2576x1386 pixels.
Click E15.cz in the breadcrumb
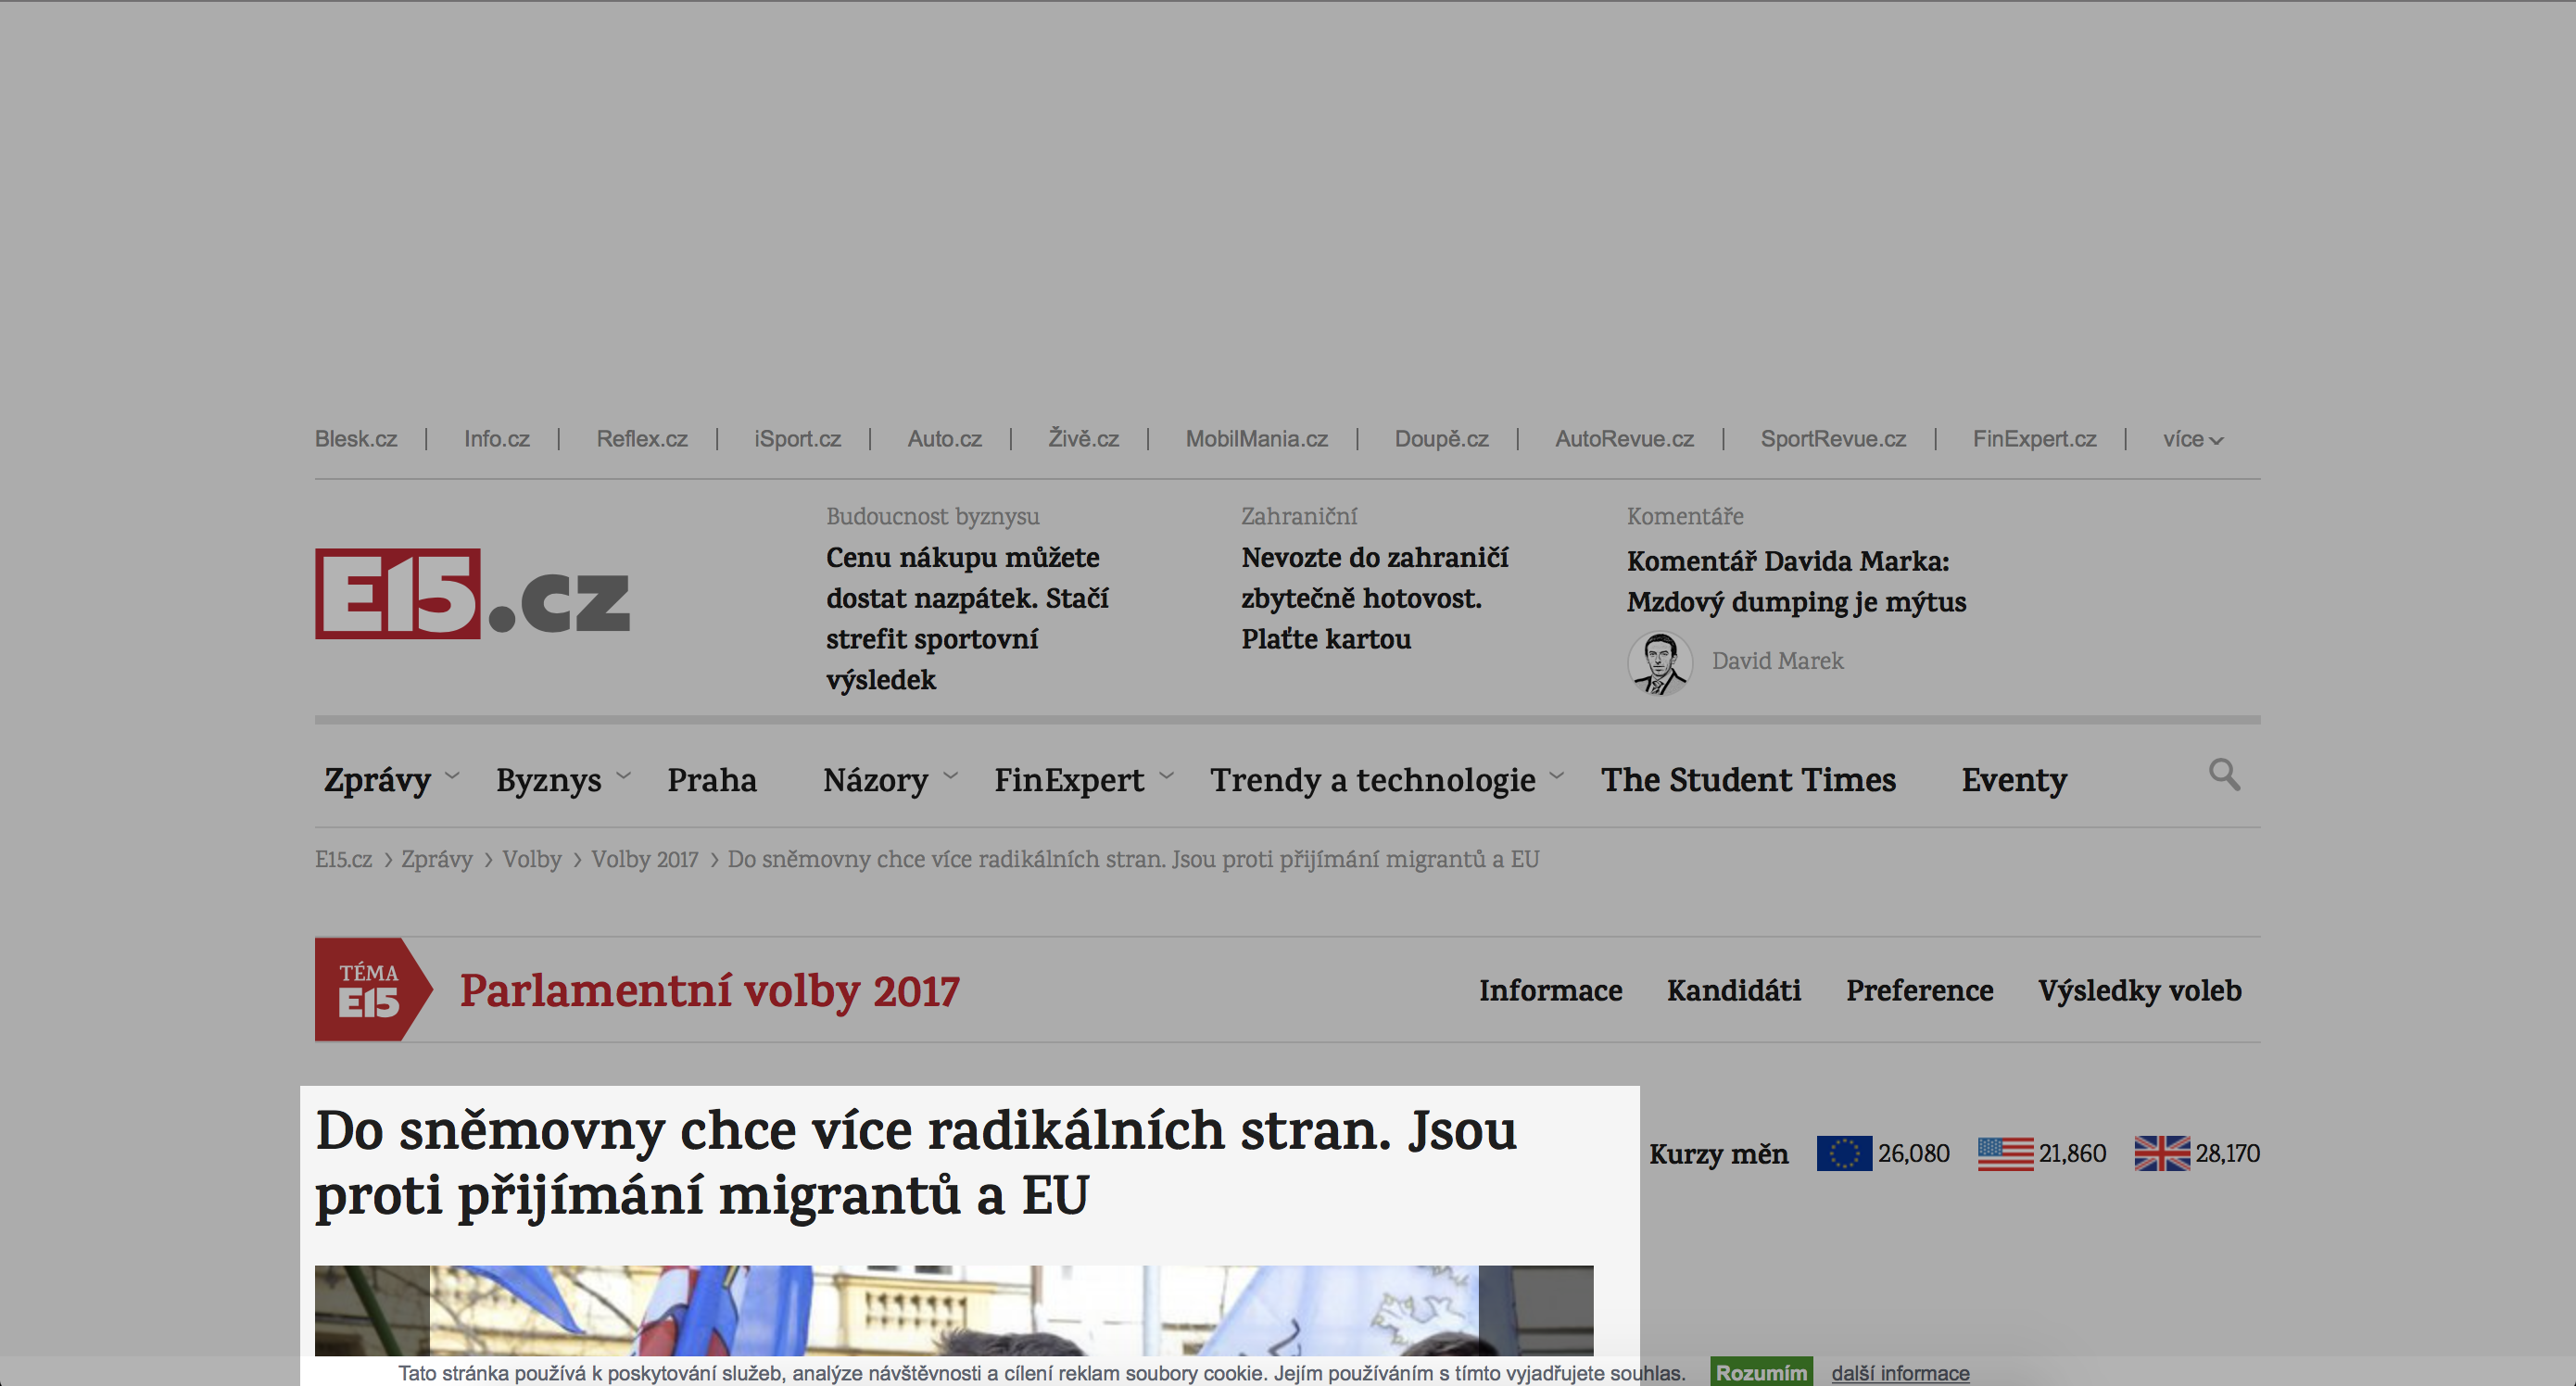(343, 859)
